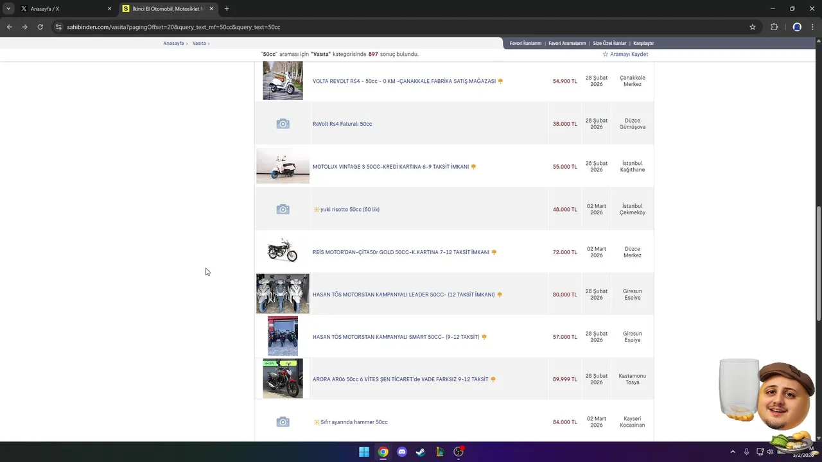Switch to the İkinci El Otomobil tab
822x462 pixels.
(168, 9)
